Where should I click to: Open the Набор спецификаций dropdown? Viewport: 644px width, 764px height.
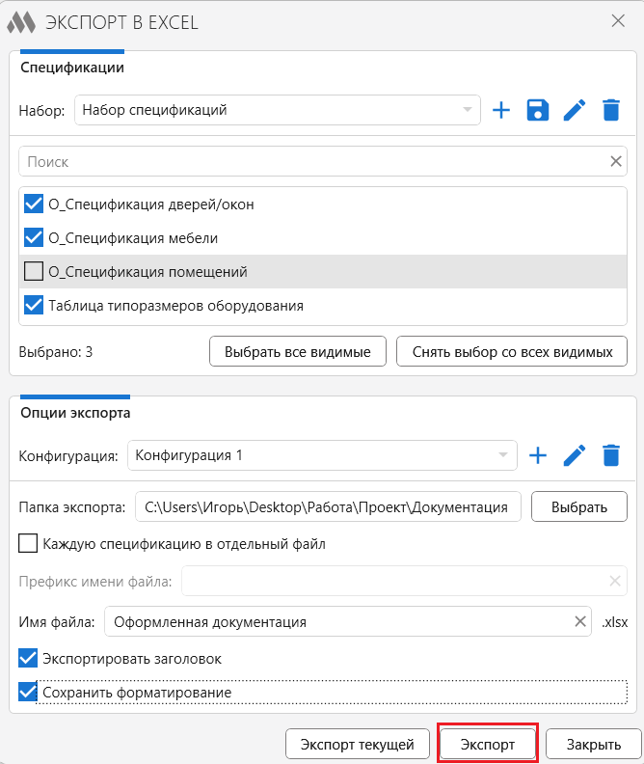[x=277, y=110]
